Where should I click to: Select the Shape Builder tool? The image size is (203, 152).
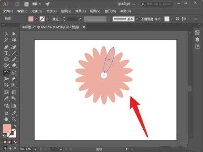tap(6, 85)
